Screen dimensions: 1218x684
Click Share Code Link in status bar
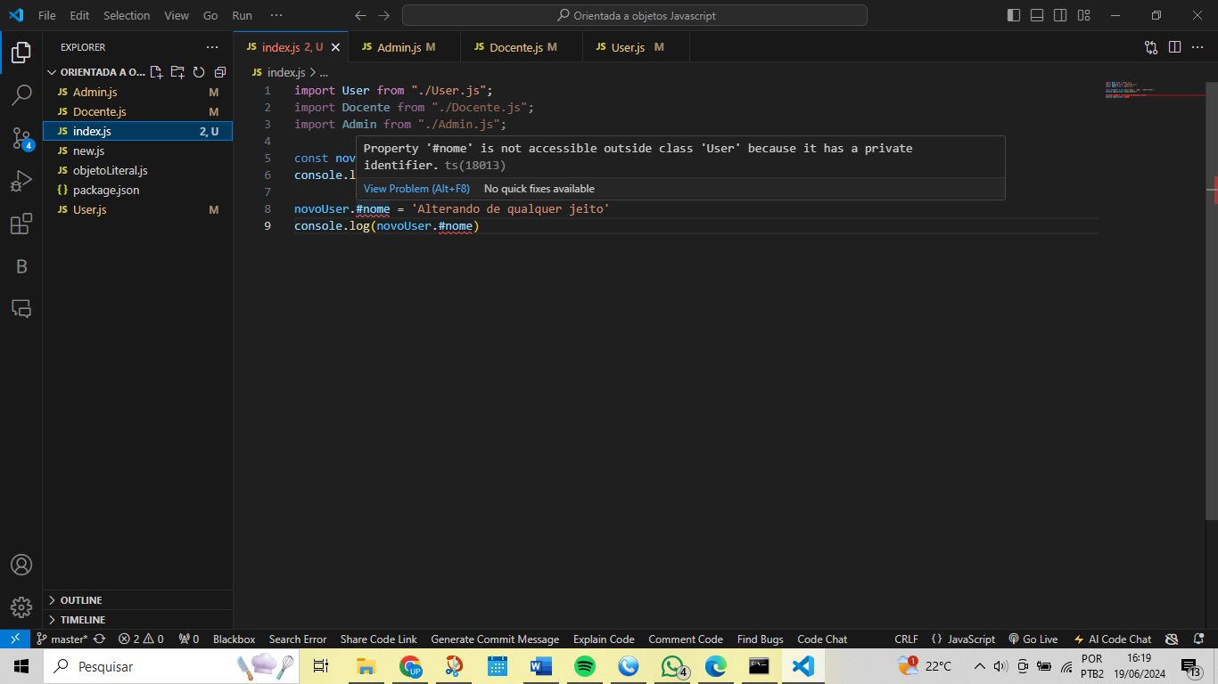pos(378,639)
